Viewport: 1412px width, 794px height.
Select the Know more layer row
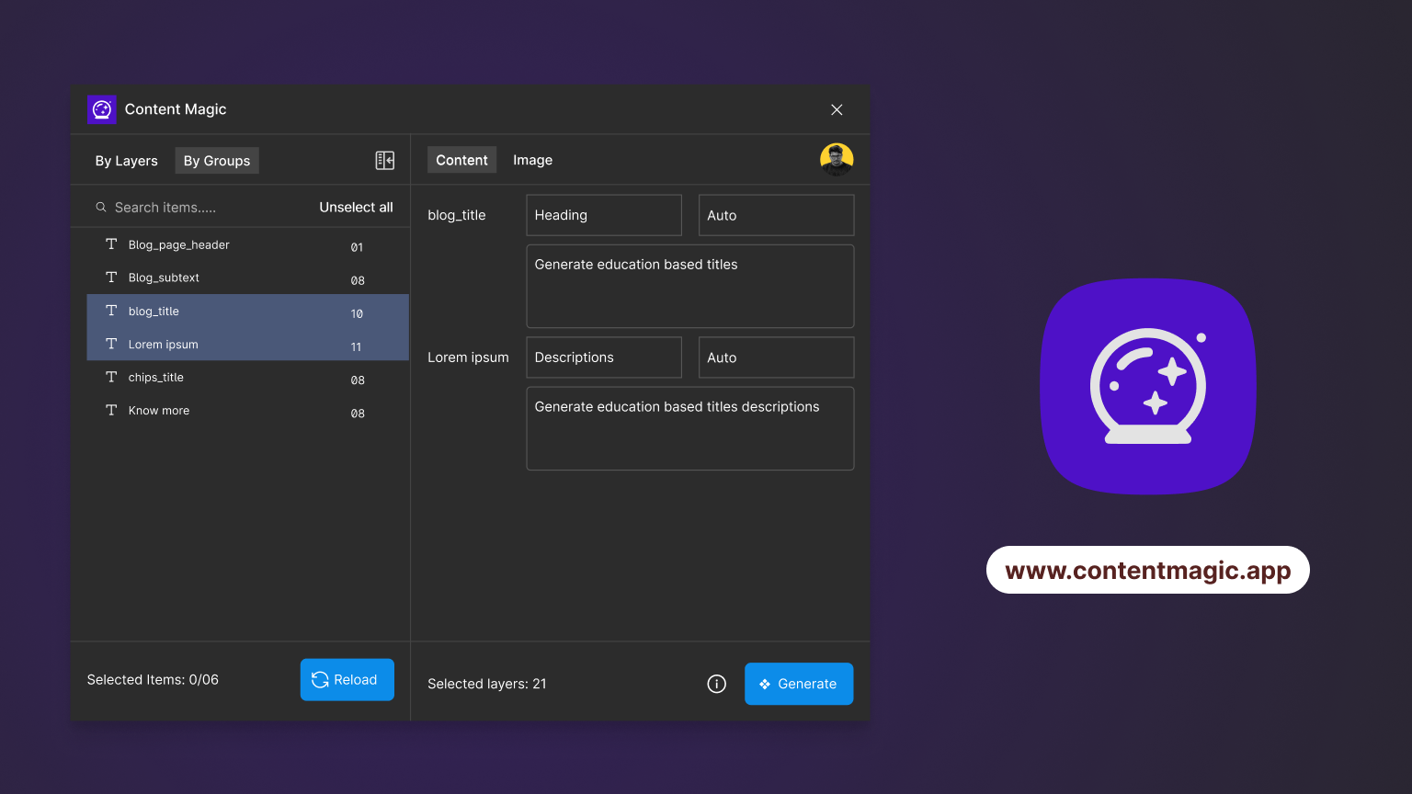point(248,410)
